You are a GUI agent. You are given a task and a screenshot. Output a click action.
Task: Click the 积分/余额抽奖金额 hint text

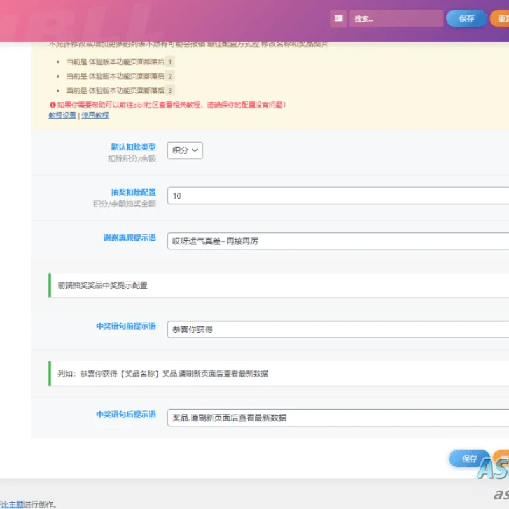point(124,204)
